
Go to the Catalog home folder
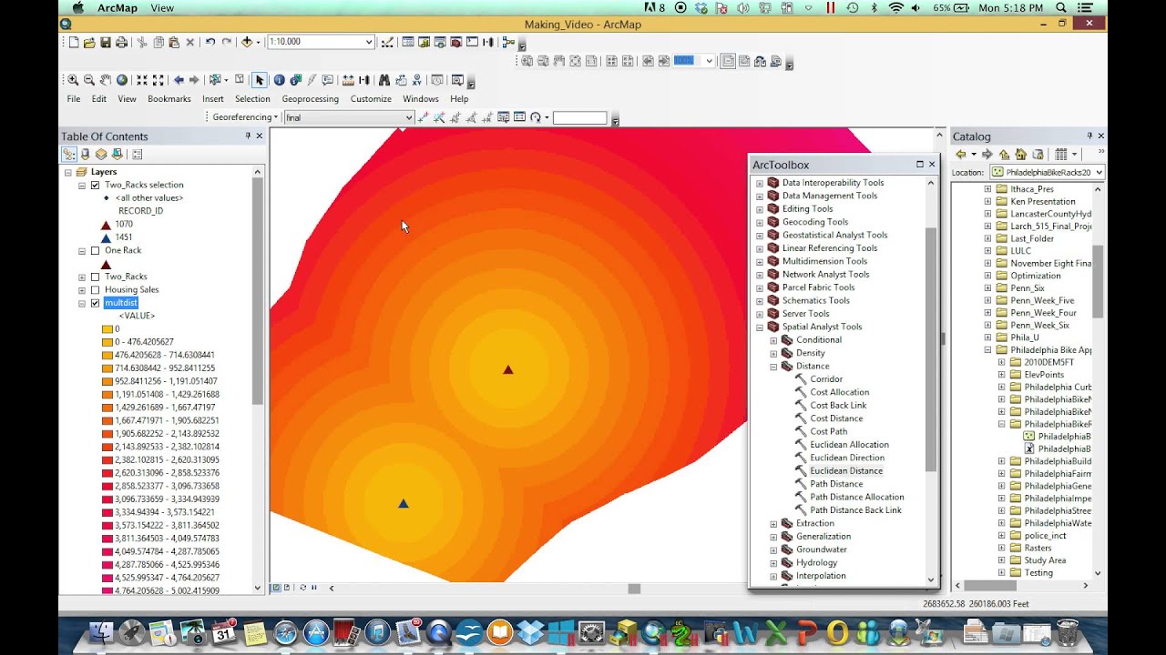point(1021,155)
